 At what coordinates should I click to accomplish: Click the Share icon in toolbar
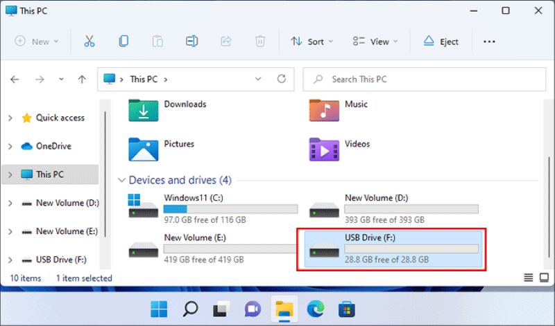click(x=226, y=42)
